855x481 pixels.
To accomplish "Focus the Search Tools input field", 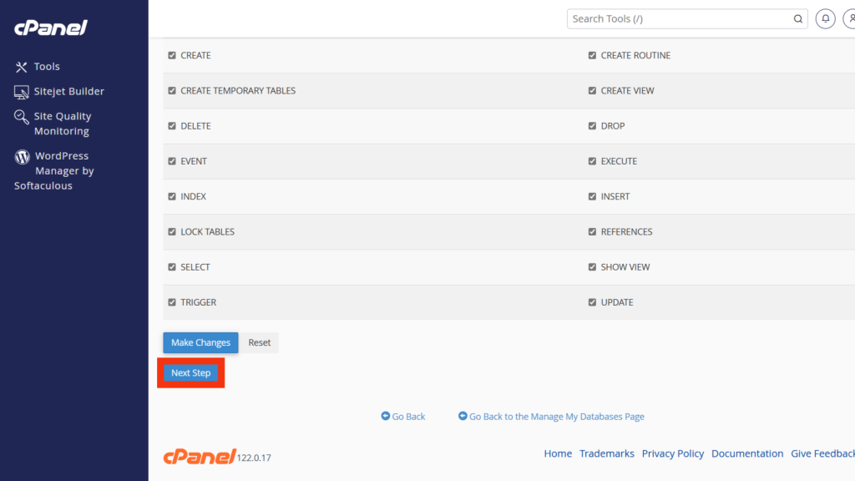I will coord(676,18).
